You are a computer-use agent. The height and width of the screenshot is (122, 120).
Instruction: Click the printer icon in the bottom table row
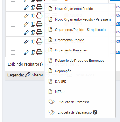click(39, 52)
